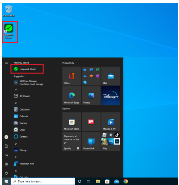Open Leapwork Studio desktop shortcut
This screenshot has height=185, width=179.
click(x=9, y=31)
